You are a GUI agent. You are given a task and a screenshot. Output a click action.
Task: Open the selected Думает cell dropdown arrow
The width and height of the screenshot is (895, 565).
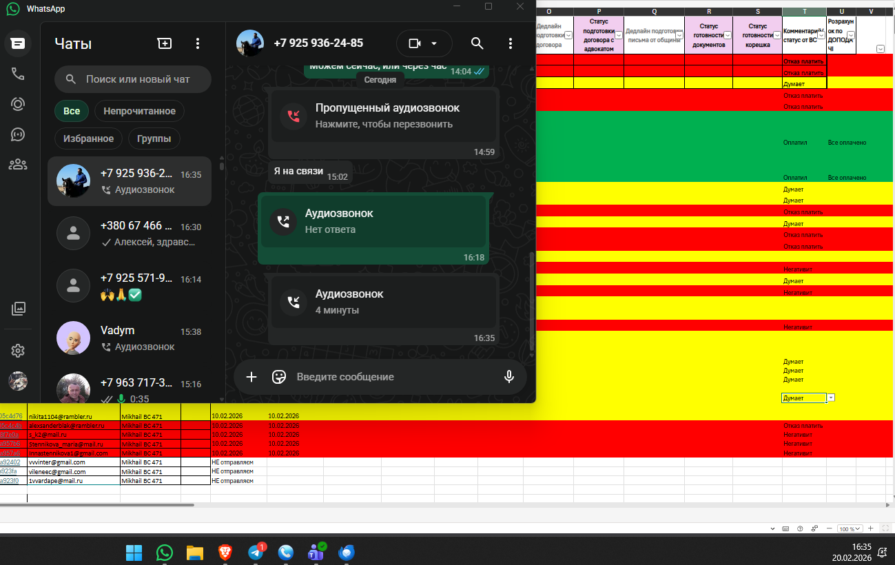click(x=831, y=398)
